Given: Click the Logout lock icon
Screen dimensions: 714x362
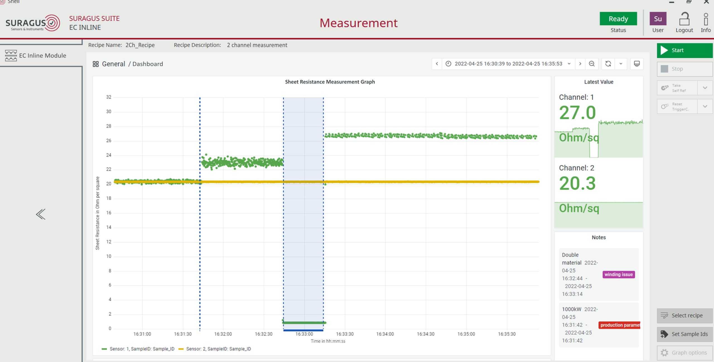Looking at the screenshot, I should 684,19.
